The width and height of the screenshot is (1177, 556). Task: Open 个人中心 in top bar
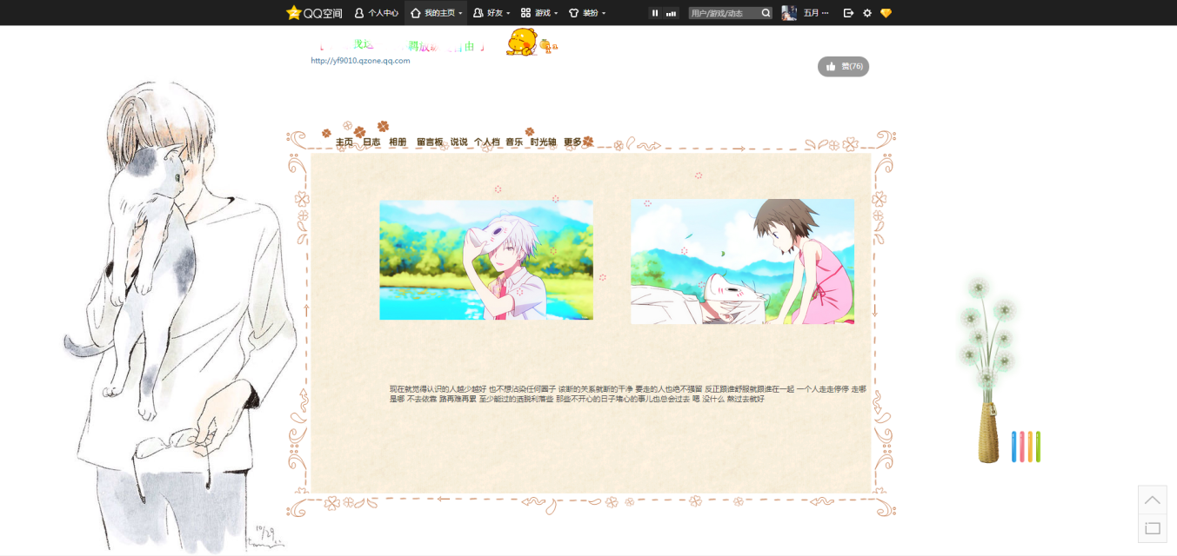point(377,13)
